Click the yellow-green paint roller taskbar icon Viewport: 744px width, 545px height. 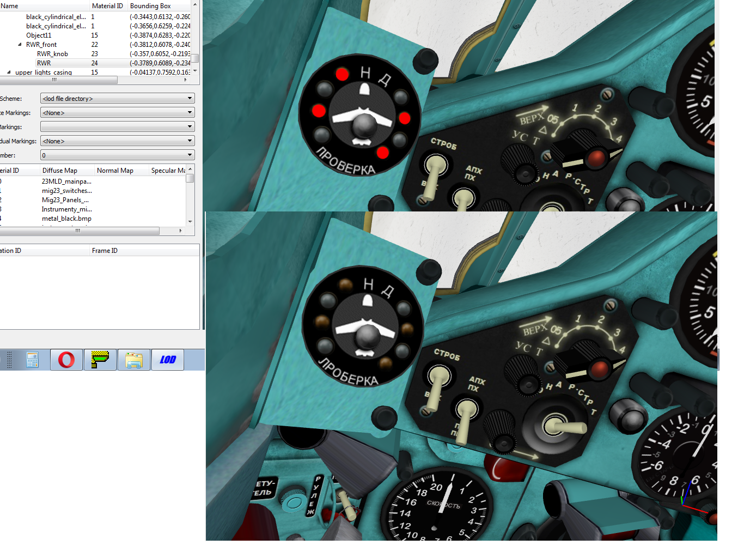click(x=100, y=360)
